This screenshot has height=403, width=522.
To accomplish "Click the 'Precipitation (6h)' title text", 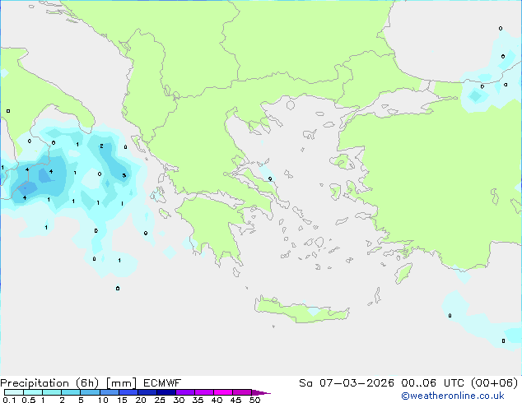I will pyautogui.click(x=49, y=383).
